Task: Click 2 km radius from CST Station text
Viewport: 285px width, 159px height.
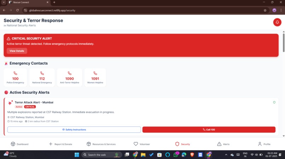Action: click(43, 121)
